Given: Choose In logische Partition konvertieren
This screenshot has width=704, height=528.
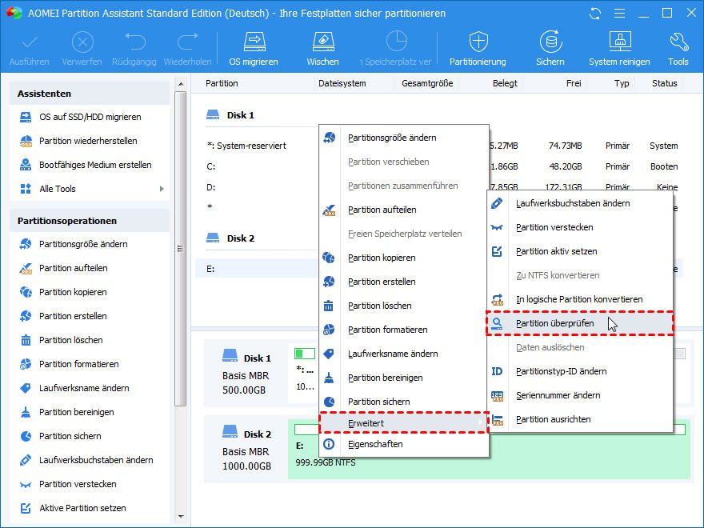Looking at the screenshot, I should point(580,299).
